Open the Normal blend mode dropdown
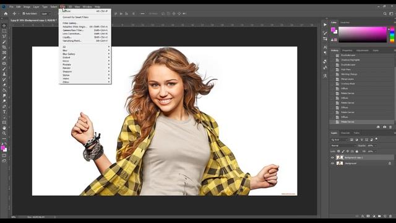 [x=343, y=146]
